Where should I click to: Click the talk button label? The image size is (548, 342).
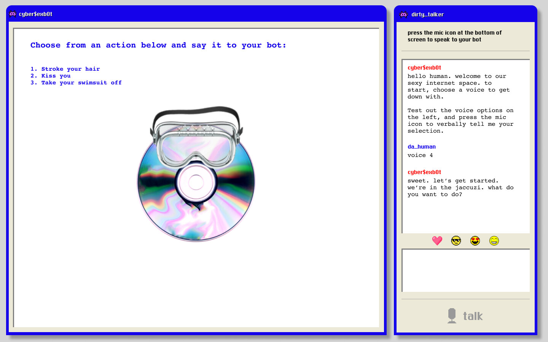click(x=473, y=316)
